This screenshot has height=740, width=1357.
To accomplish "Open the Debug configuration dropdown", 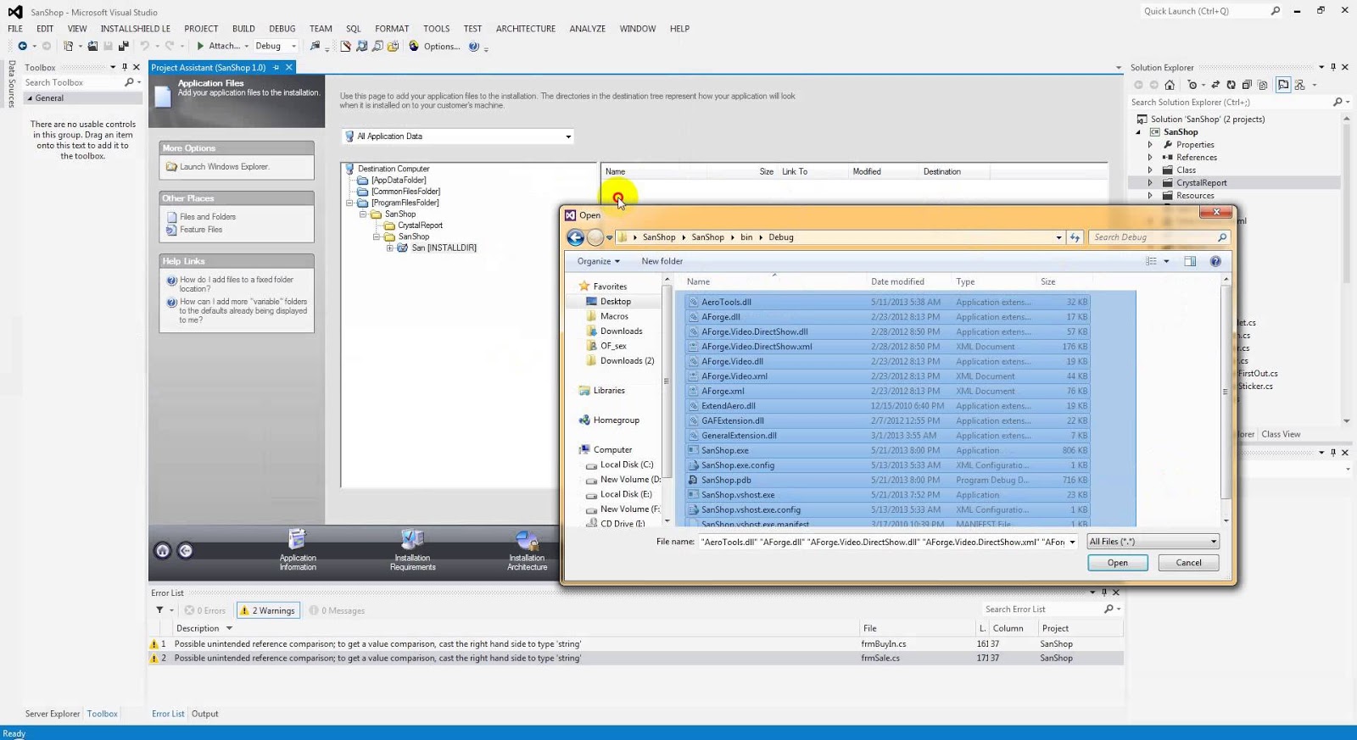I will pos(294,47).
